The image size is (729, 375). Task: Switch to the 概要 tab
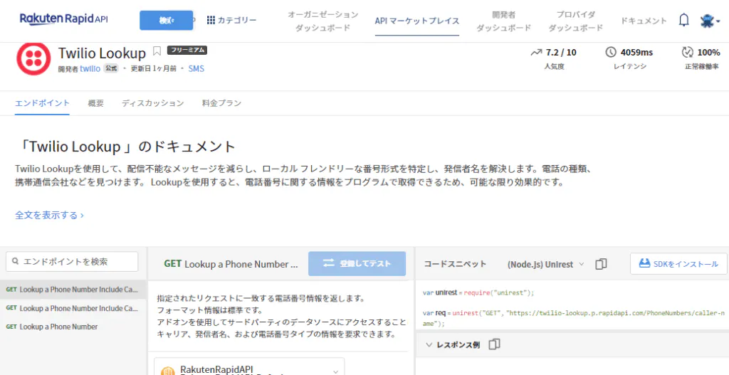[x=96, y=103]
